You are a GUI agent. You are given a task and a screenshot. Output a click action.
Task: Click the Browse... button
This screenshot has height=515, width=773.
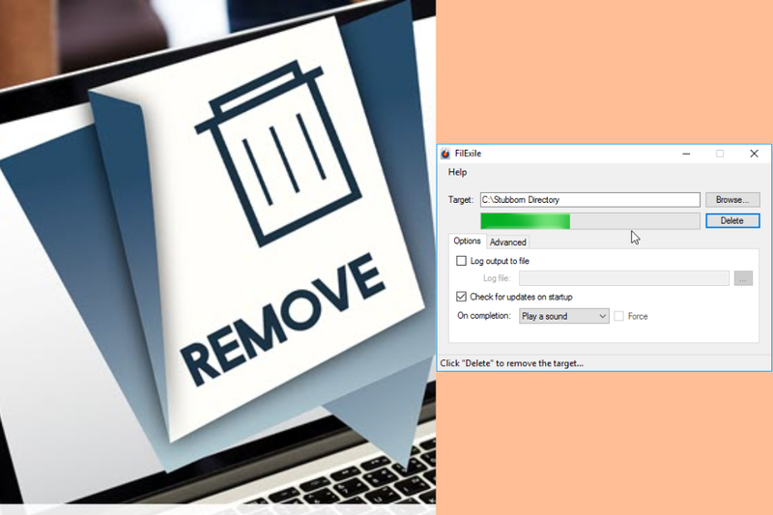coord(732,200)
